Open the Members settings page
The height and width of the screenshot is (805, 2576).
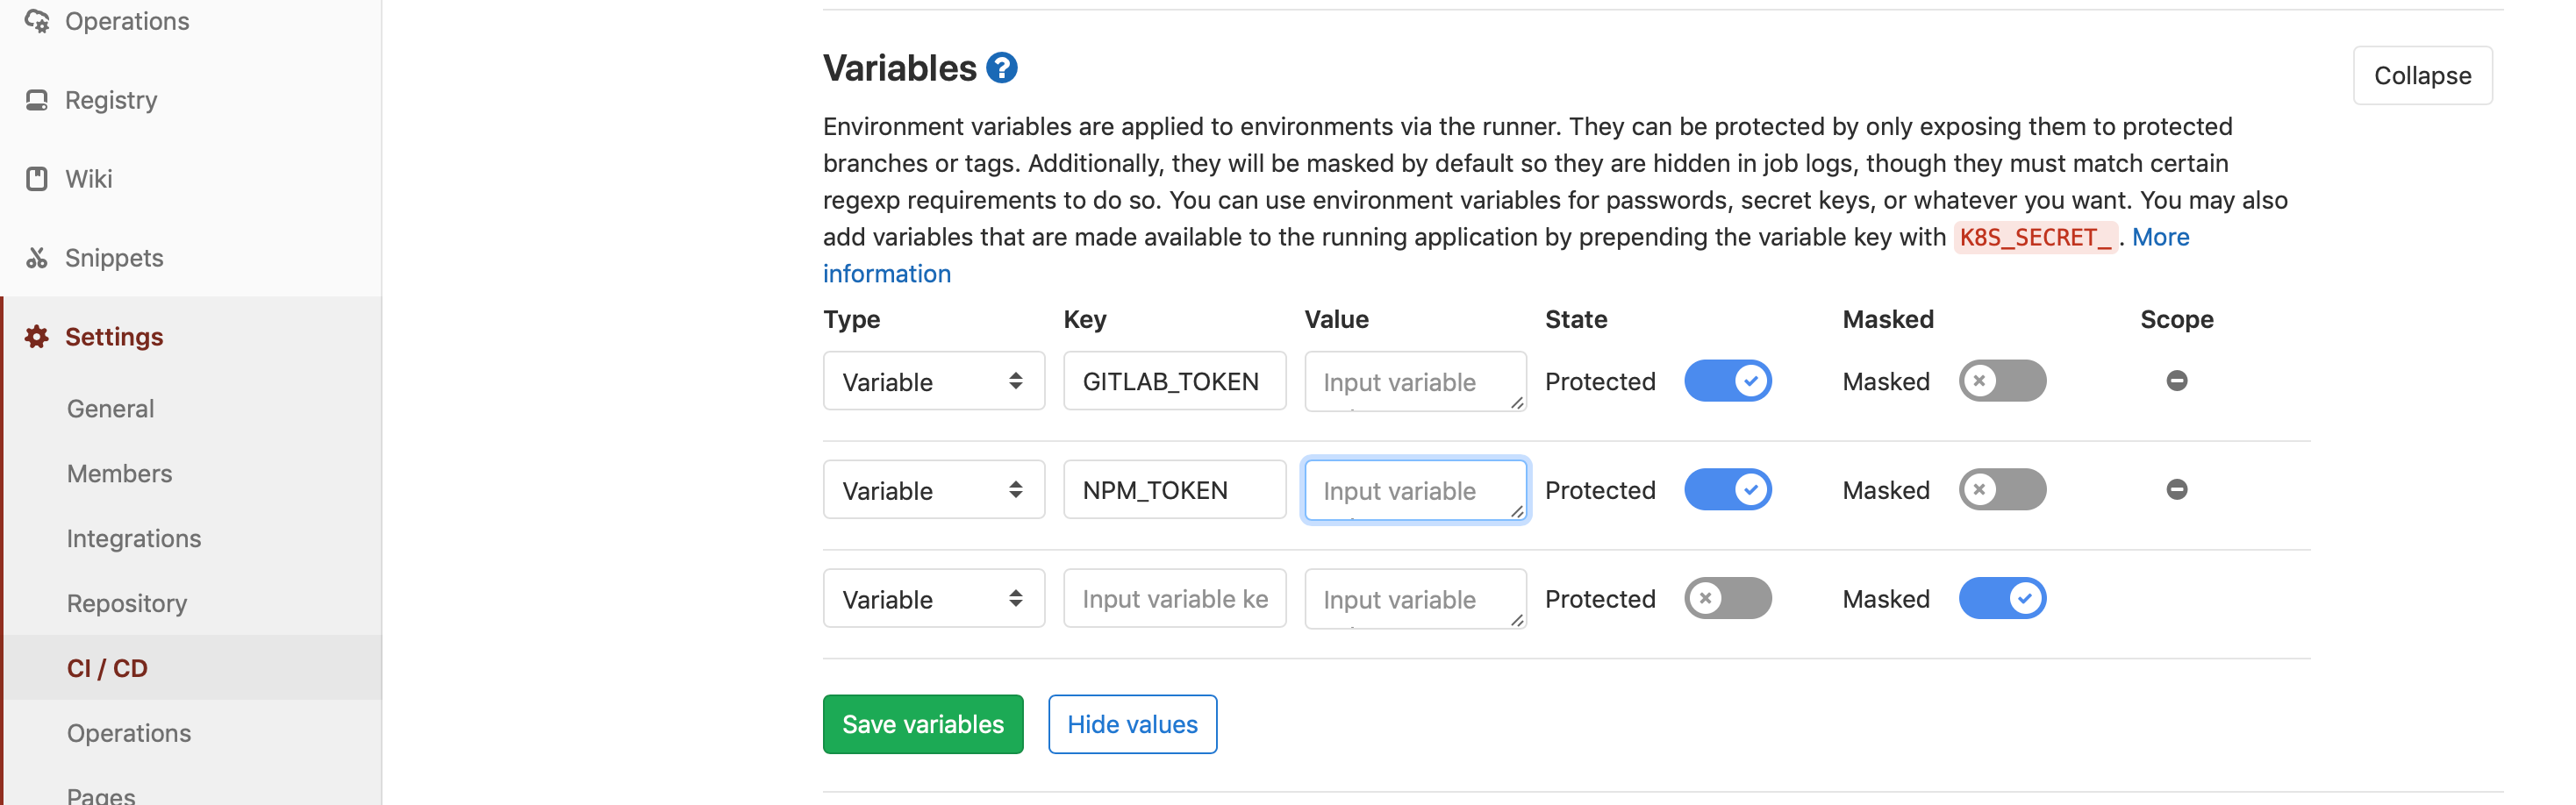point(119,473)
